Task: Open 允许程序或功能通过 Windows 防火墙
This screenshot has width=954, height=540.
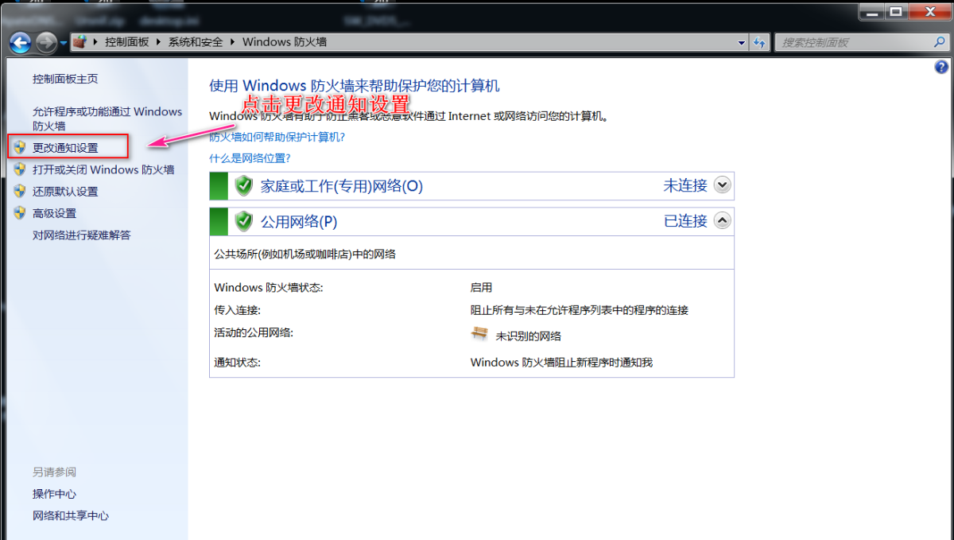Action: click(x=107, y=118)
